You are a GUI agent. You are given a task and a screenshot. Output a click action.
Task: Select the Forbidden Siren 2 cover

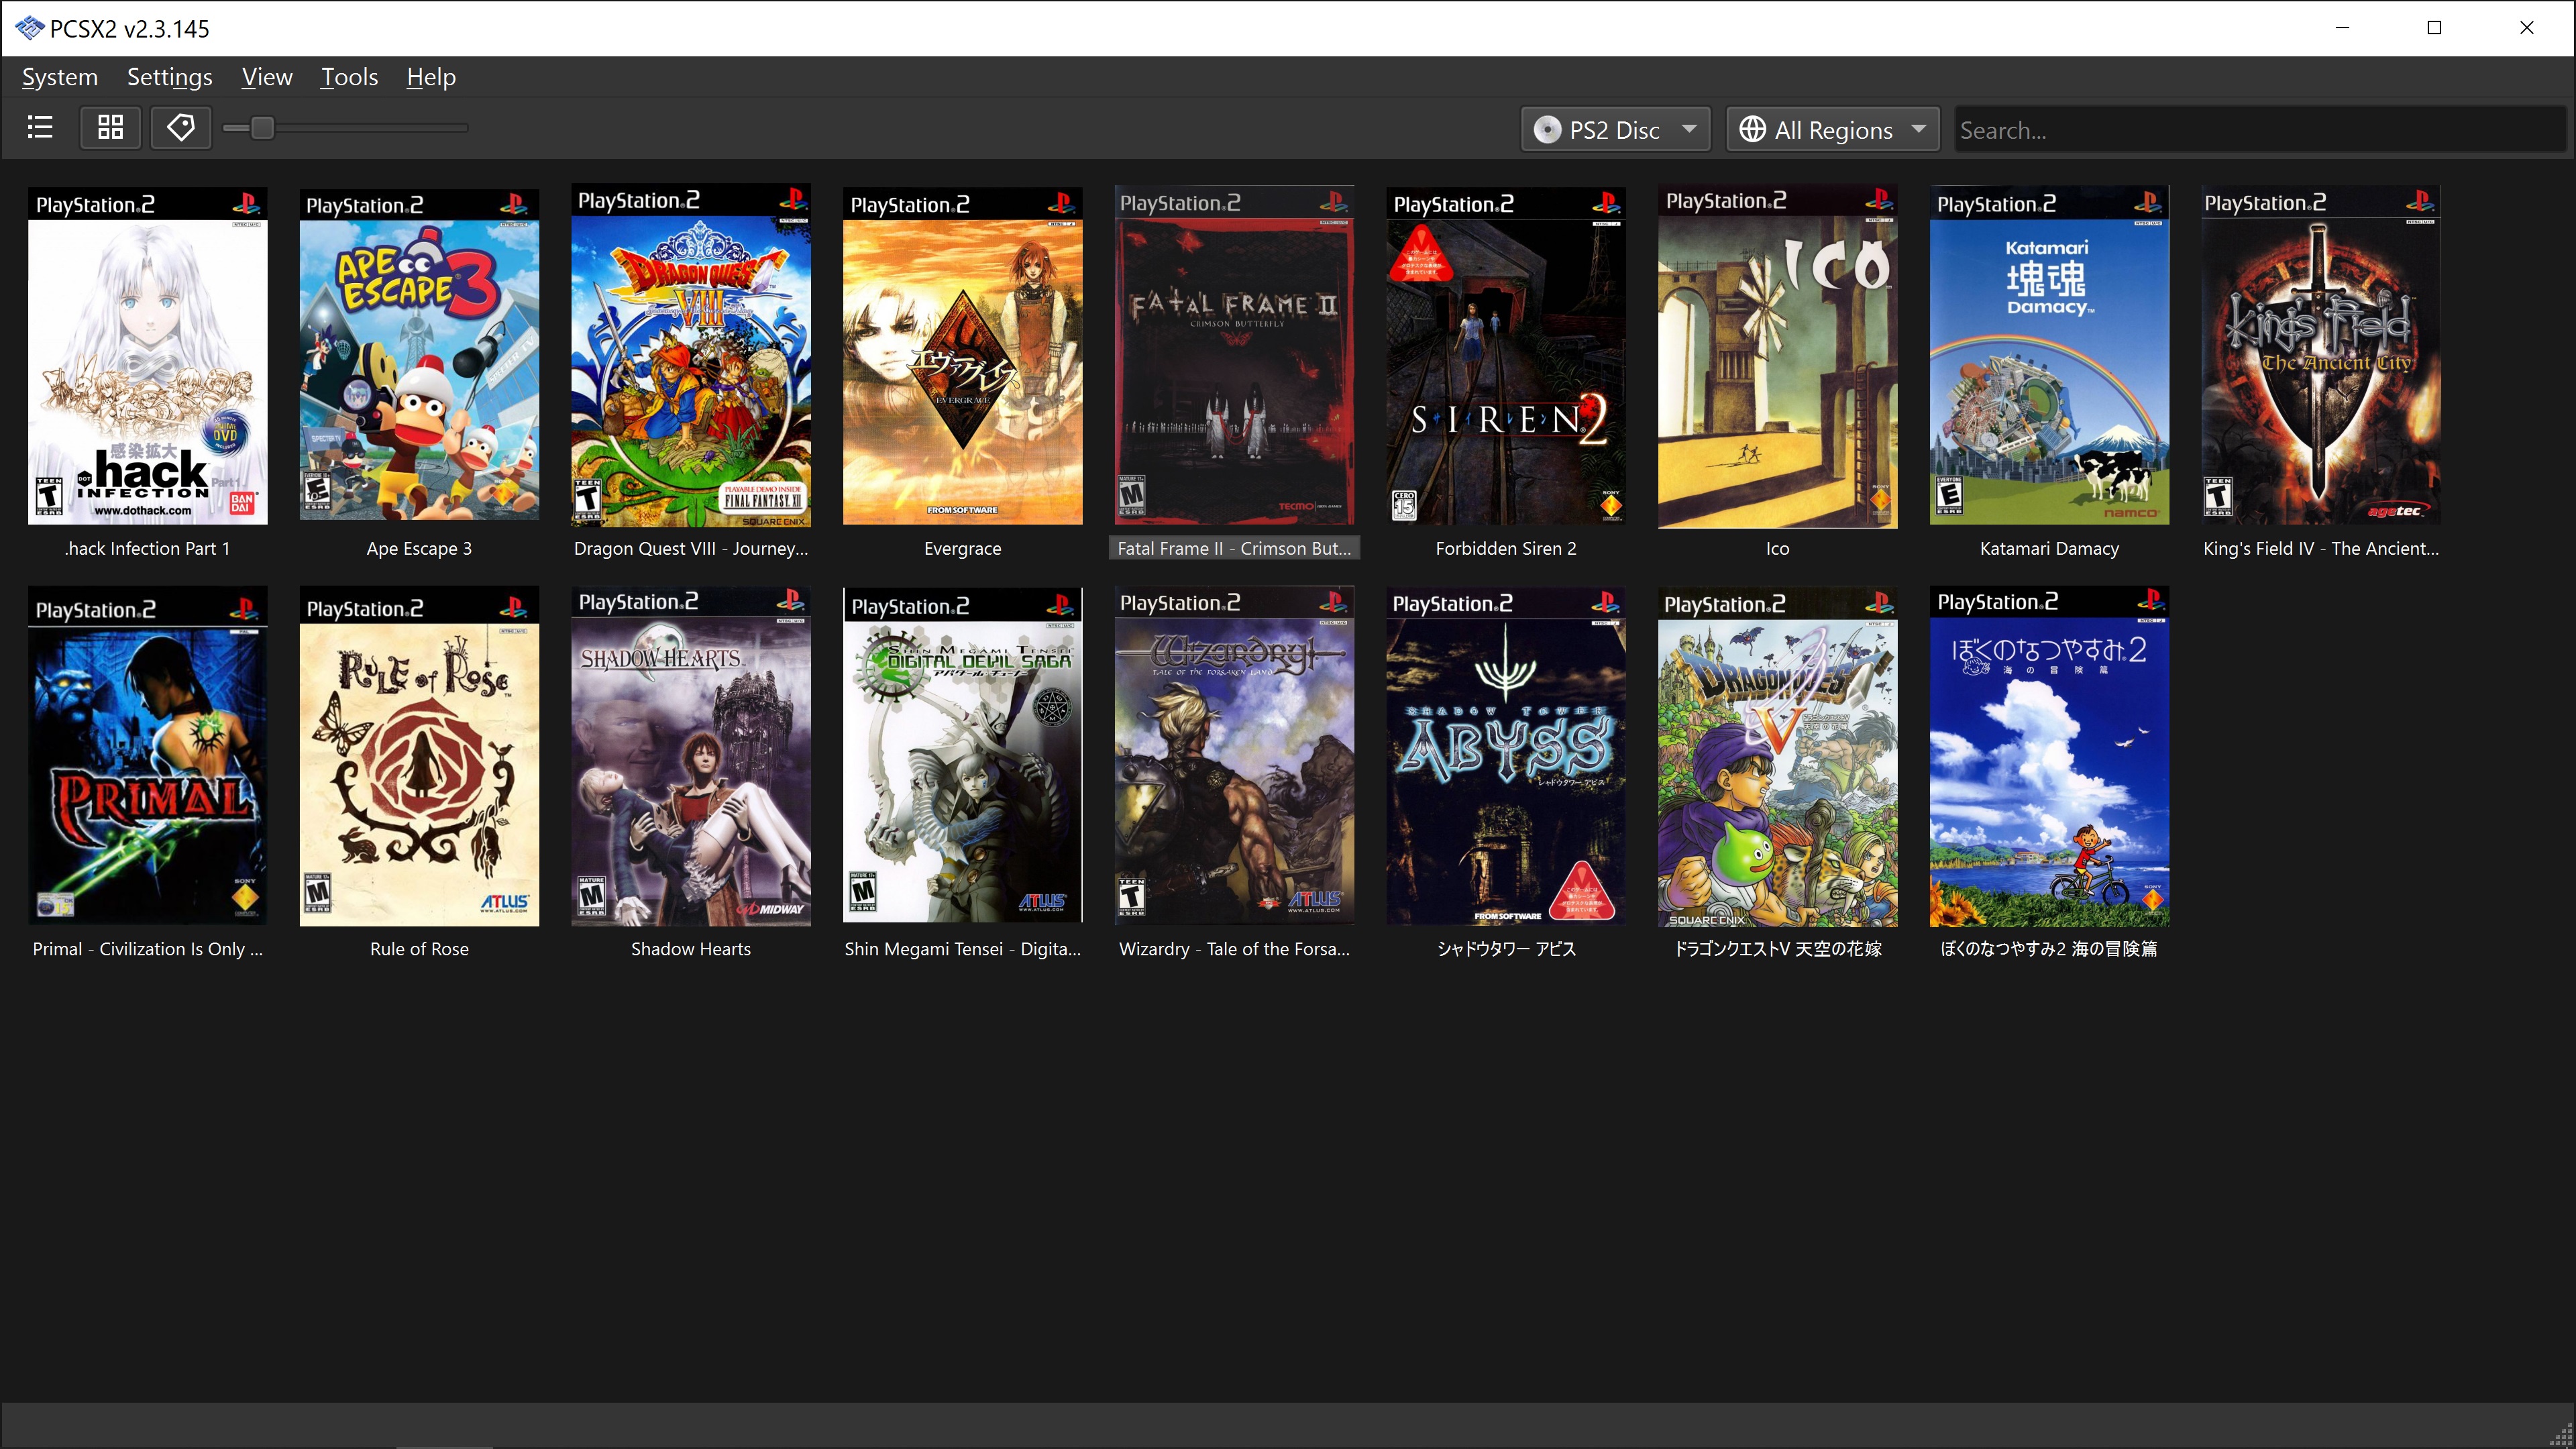pos(1506,356)
